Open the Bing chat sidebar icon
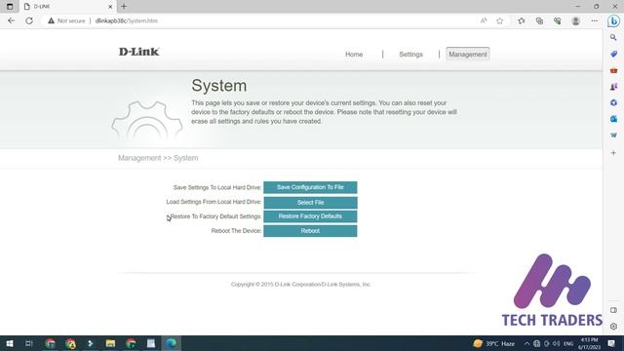624x351 pixels. coord(613,20)
